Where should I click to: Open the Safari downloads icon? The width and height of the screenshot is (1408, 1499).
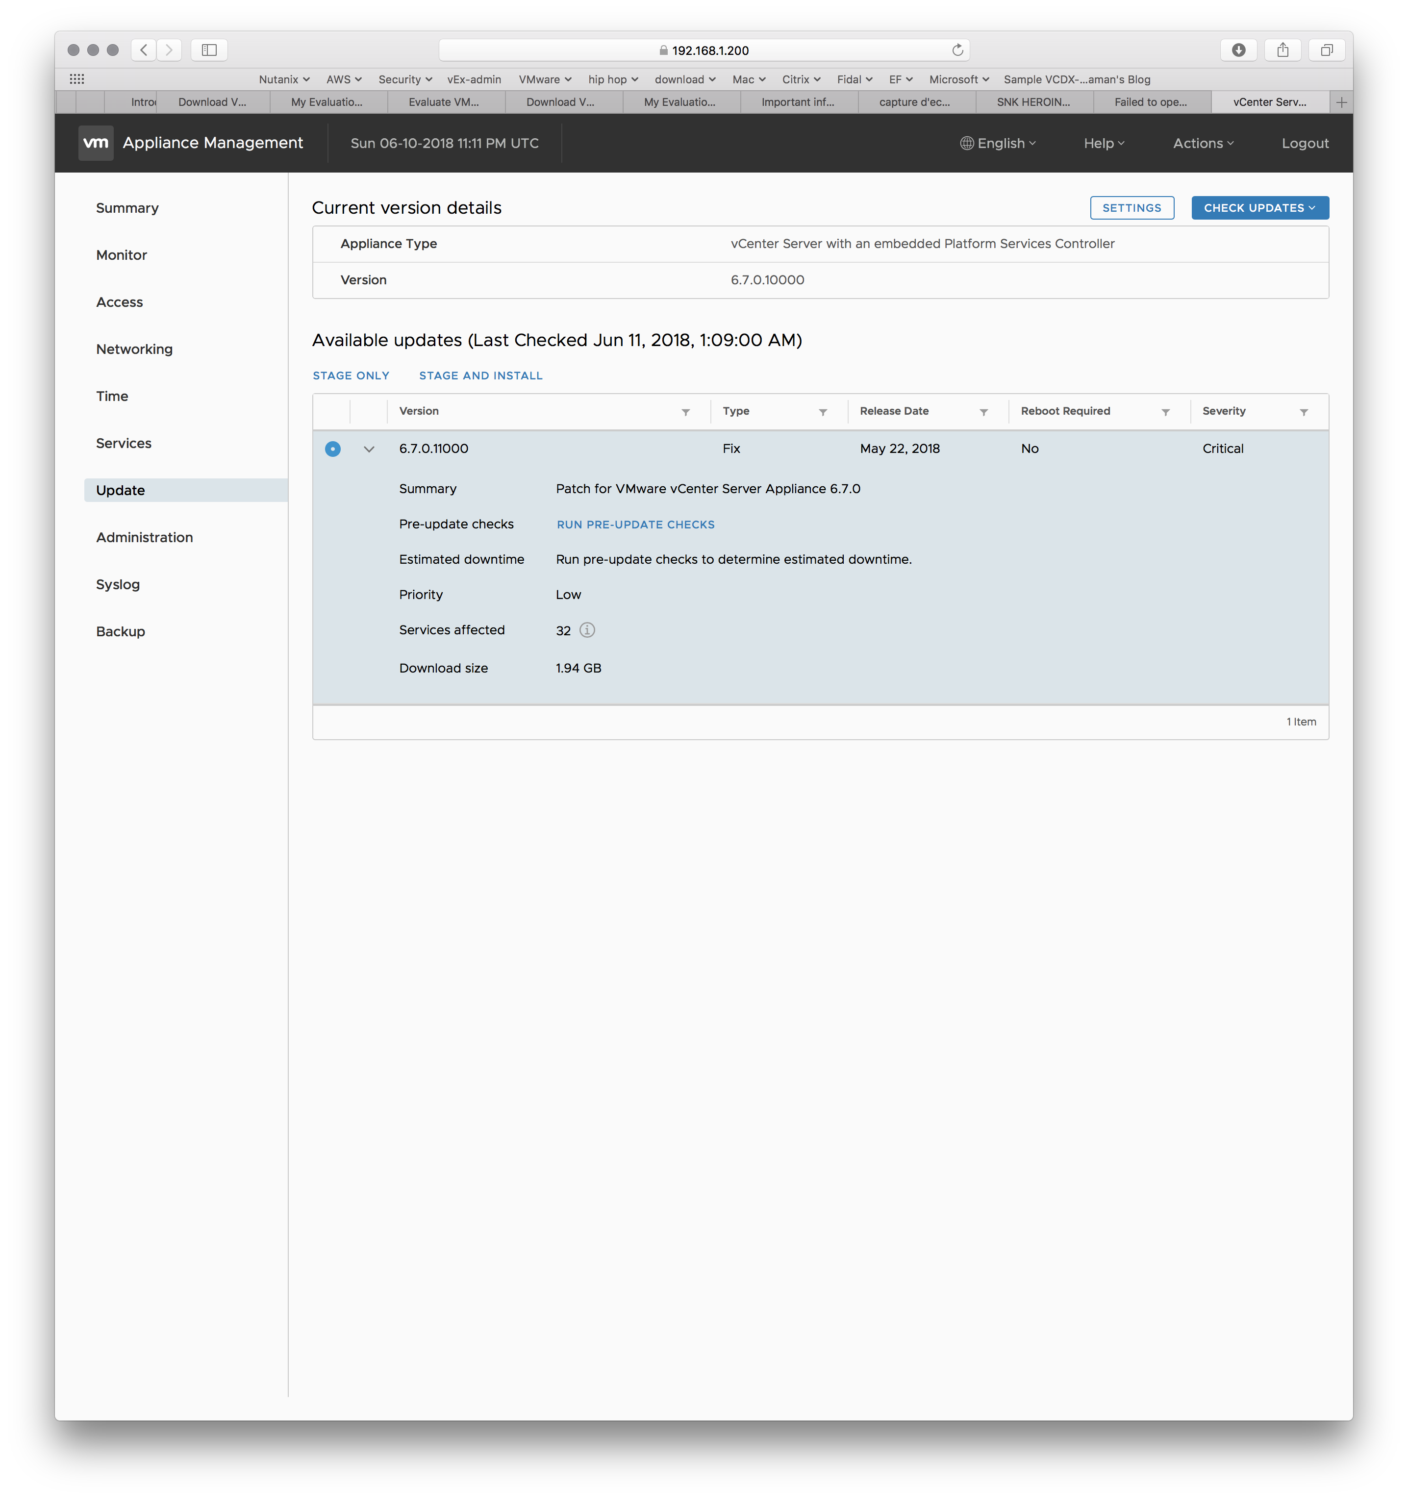(1237, 50)
